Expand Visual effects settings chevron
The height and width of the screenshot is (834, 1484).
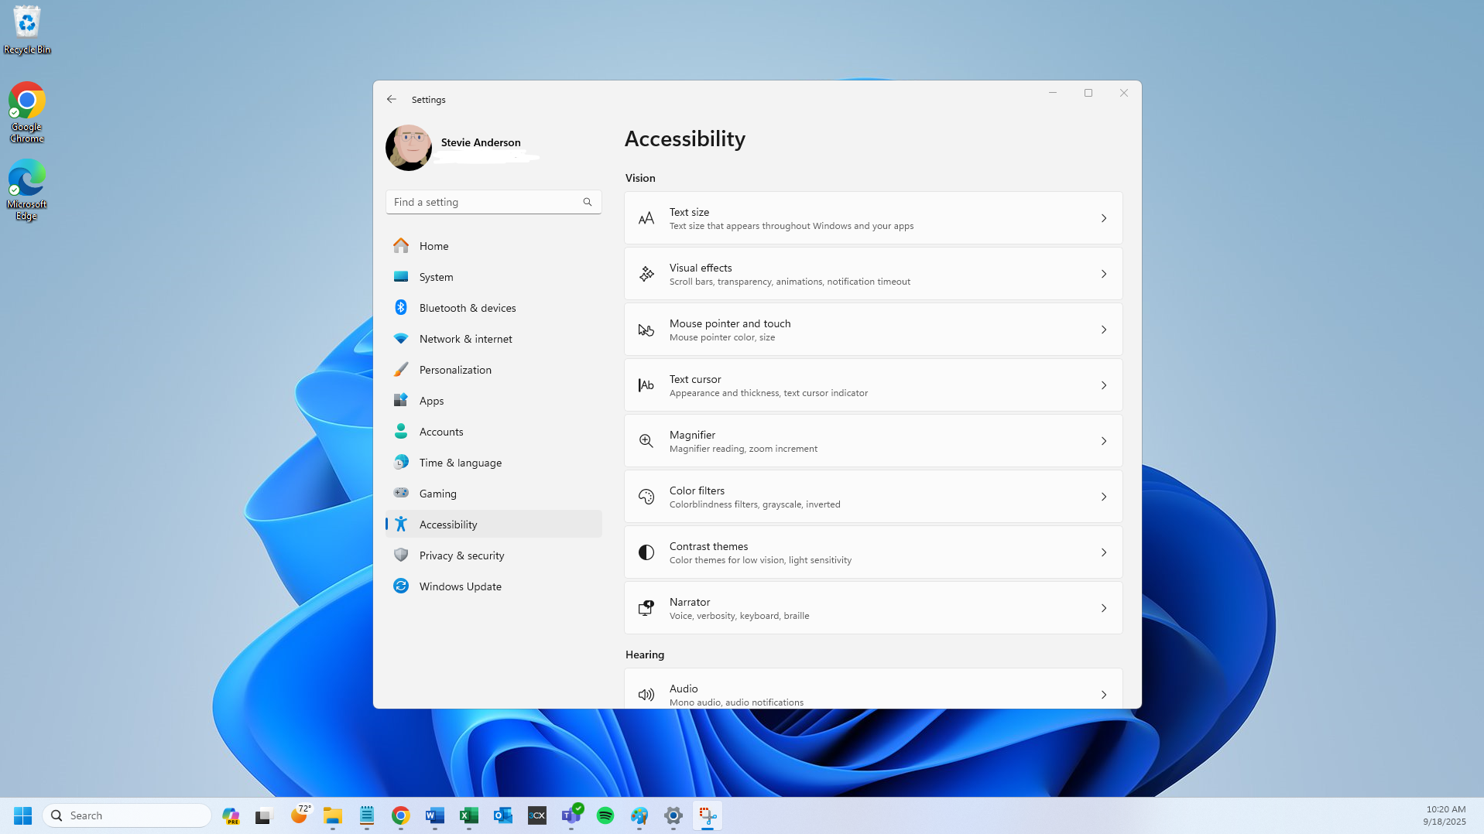click(1104, 274)
